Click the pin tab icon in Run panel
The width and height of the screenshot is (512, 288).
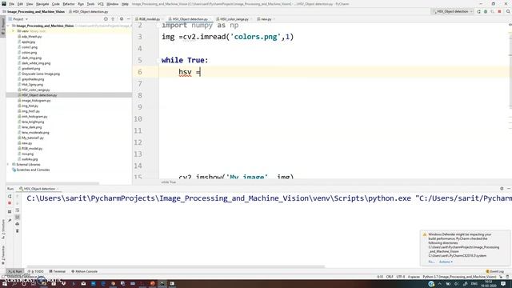pos(10,221)
